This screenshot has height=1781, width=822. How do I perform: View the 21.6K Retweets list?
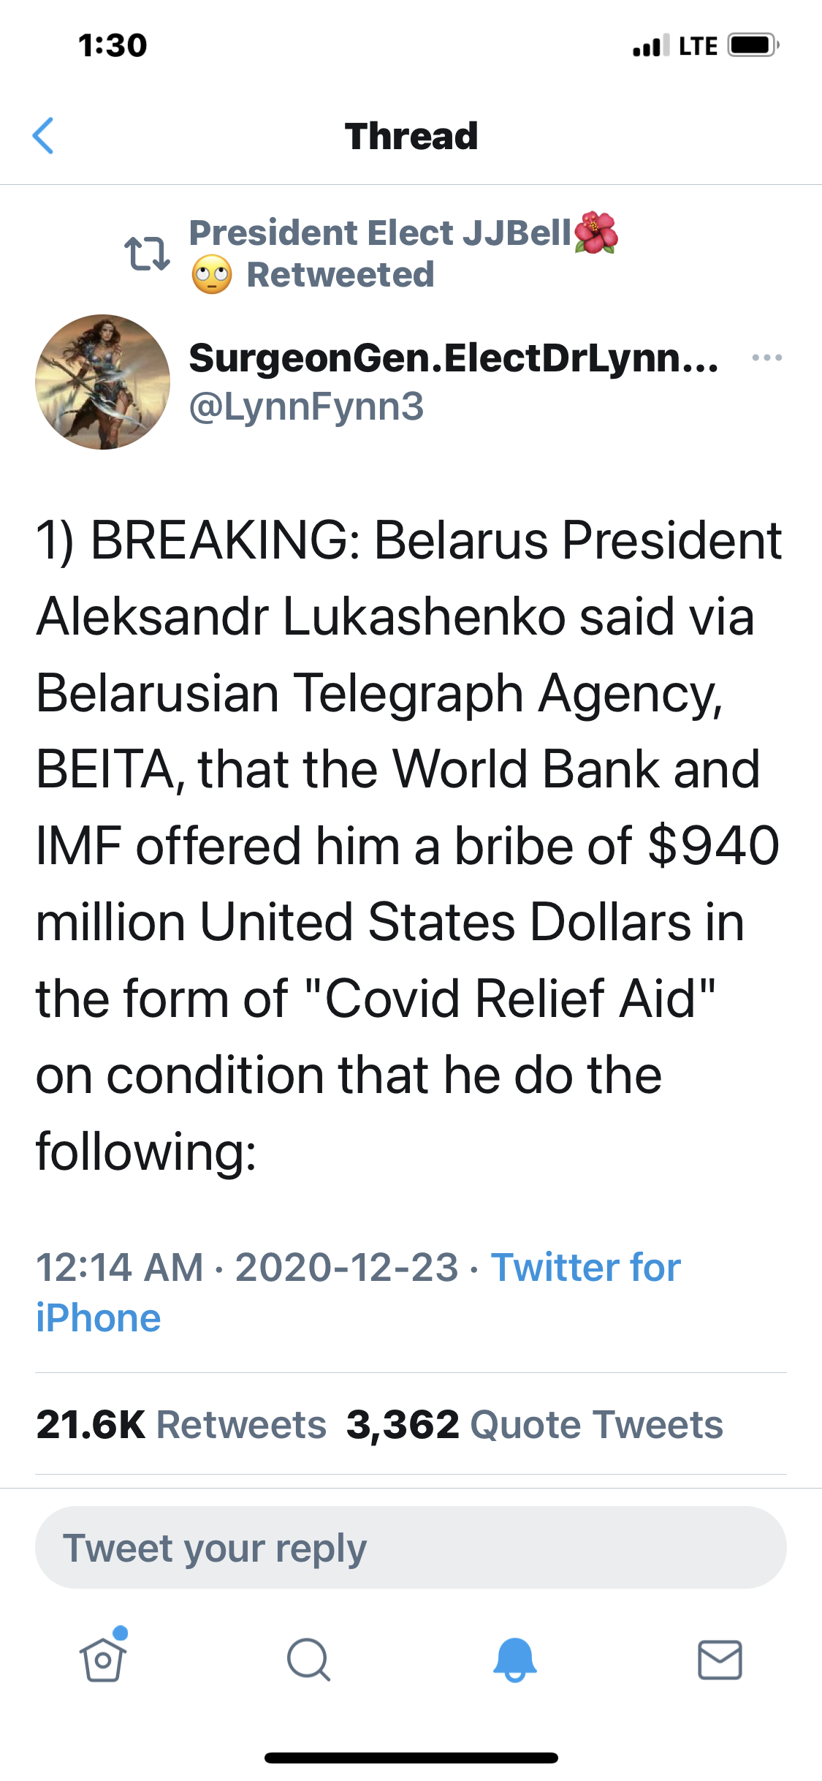pos(181,1424)
